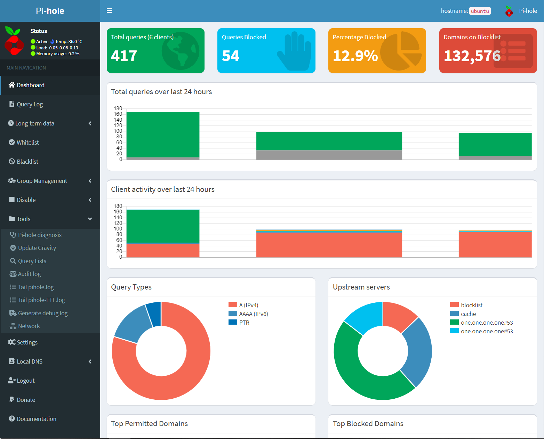Expand the Group Management section
The height and width of the screenshot is (439, 544).
42,180
